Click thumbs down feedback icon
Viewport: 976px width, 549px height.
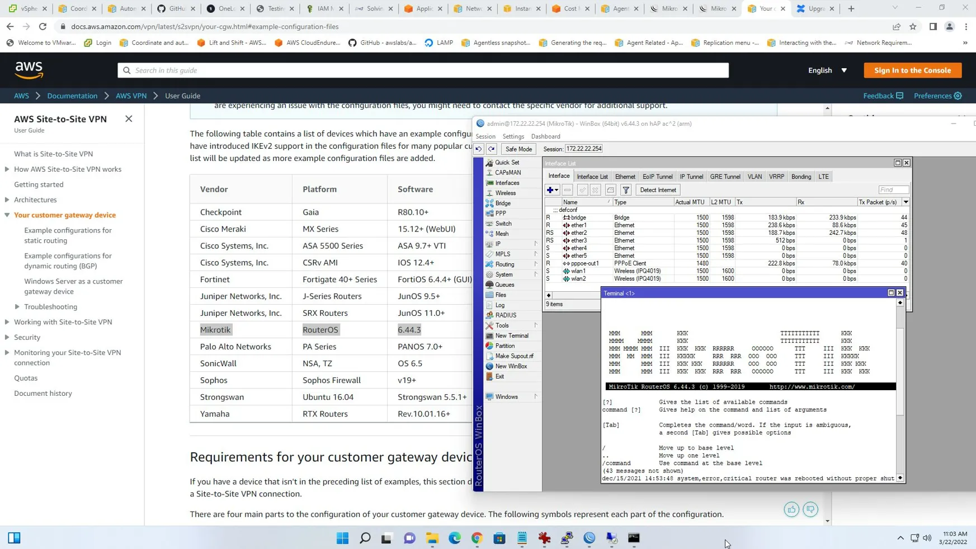click(x=810, y=509)
